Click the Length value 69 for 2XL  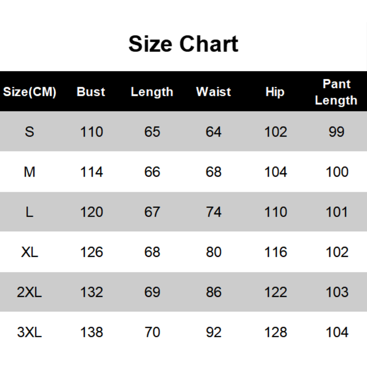[152, 292]
